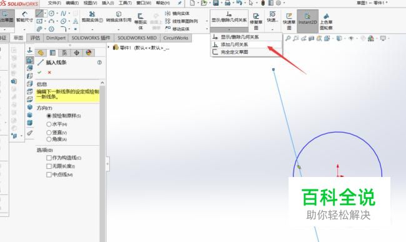Expand the 零件1 feature tree node
Screen dimensions: 406x242
click(109, 47)
